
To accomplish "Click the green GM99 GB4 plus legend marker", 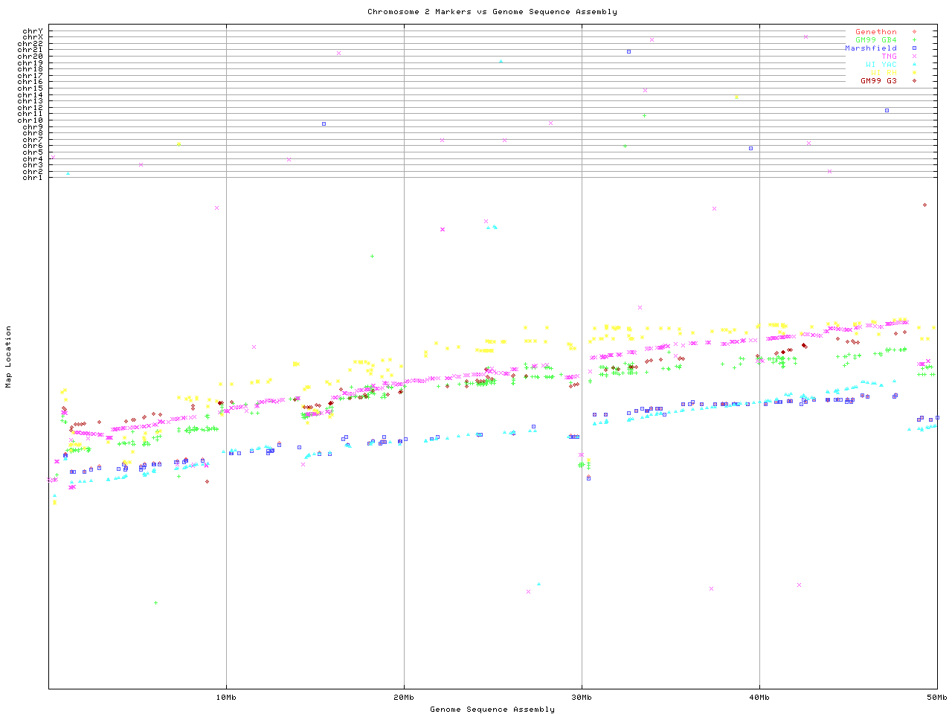I will point(914,40).
